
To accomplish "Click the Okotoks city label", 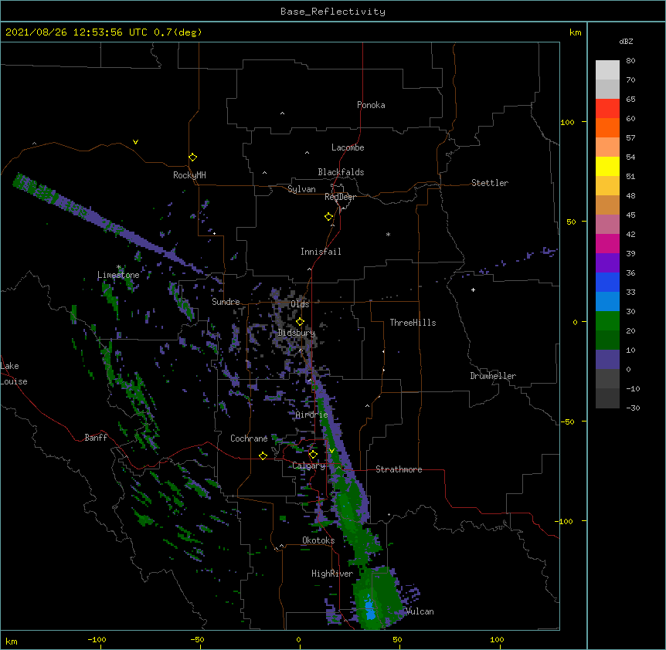I will tap(318, 540).
